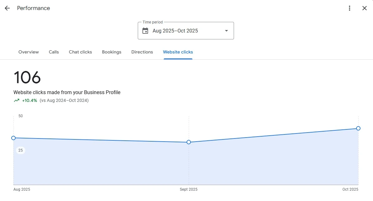Select the Chat clicks tab
Viewport: 373px width, 201px height.
coord(80,52)
